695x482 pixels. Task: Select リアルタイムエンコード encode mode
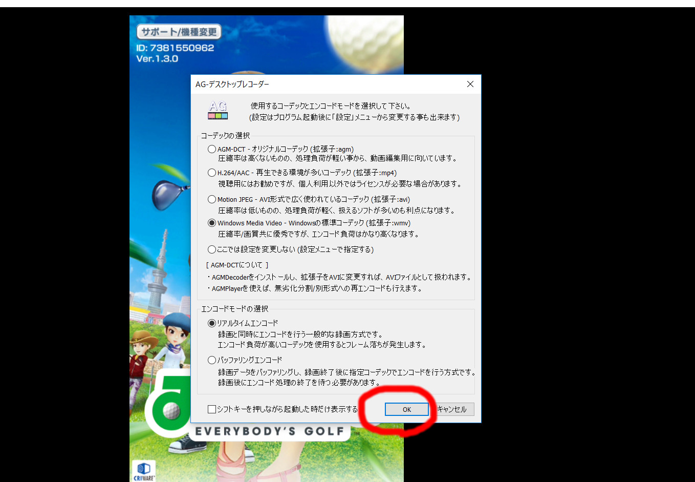click(x=212, y=323)
